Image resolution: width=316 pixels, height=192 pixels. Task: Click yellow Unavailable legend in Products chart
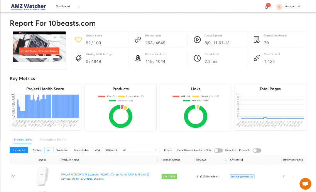[x=130, y=96]
